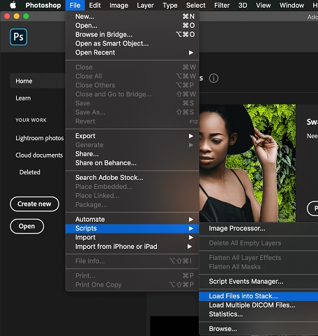Open the Image menu
The image size is (318, 336).
[119, 5]
